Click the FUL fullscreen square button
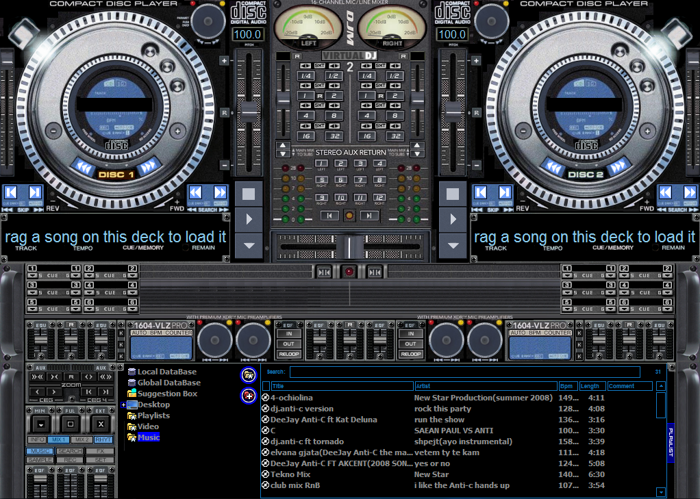The width and height of the screenshot is (700, 499). (x=70, y=424)
